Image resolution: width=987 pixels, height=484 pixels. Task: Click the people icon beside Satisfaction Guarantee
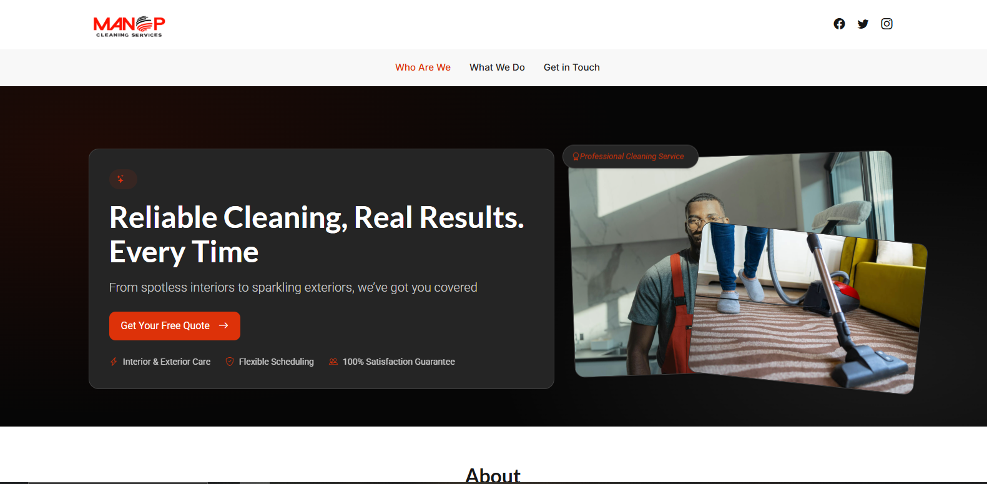pyautogui.click(x=333, y=362)
